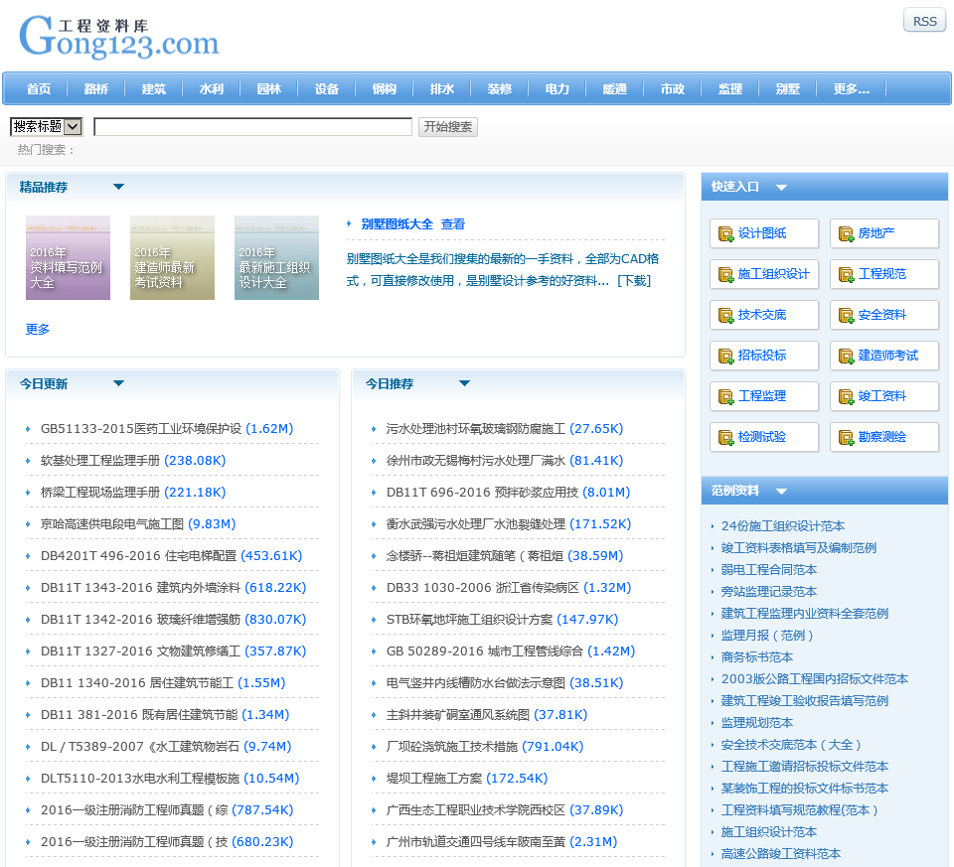This screenshot has width=954, height=867.
Task: Click the RSS feed button
Action: tap(924, 21)
